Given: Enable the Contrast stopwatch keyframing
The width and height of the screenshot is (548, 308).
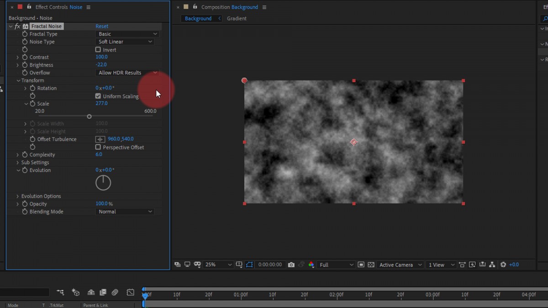Looking at the screenshot, I should tap(25, 57).
